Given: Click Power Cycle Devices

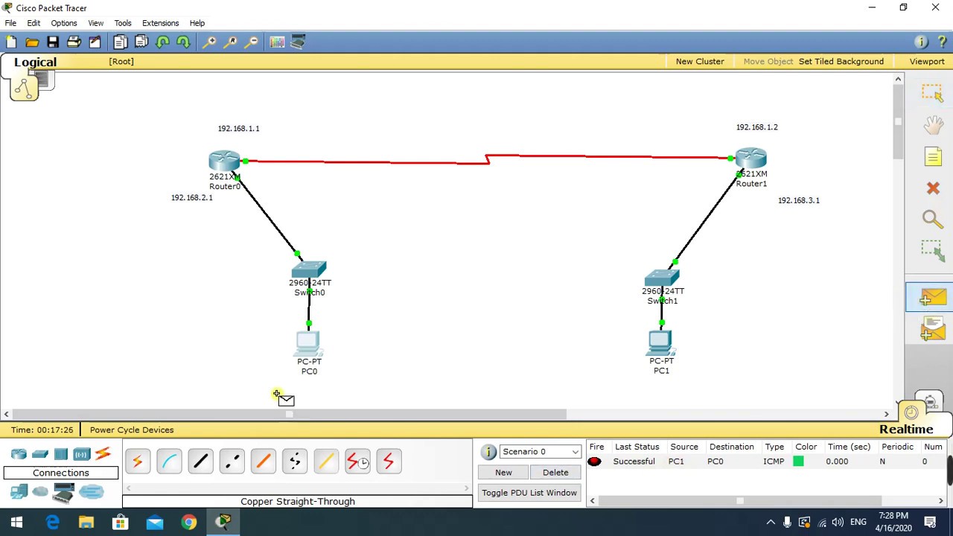Looking at the screenshot, I should (131, 430).
